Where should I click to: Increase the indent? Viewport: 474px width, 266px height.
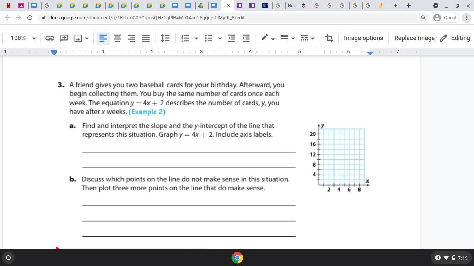246,38
